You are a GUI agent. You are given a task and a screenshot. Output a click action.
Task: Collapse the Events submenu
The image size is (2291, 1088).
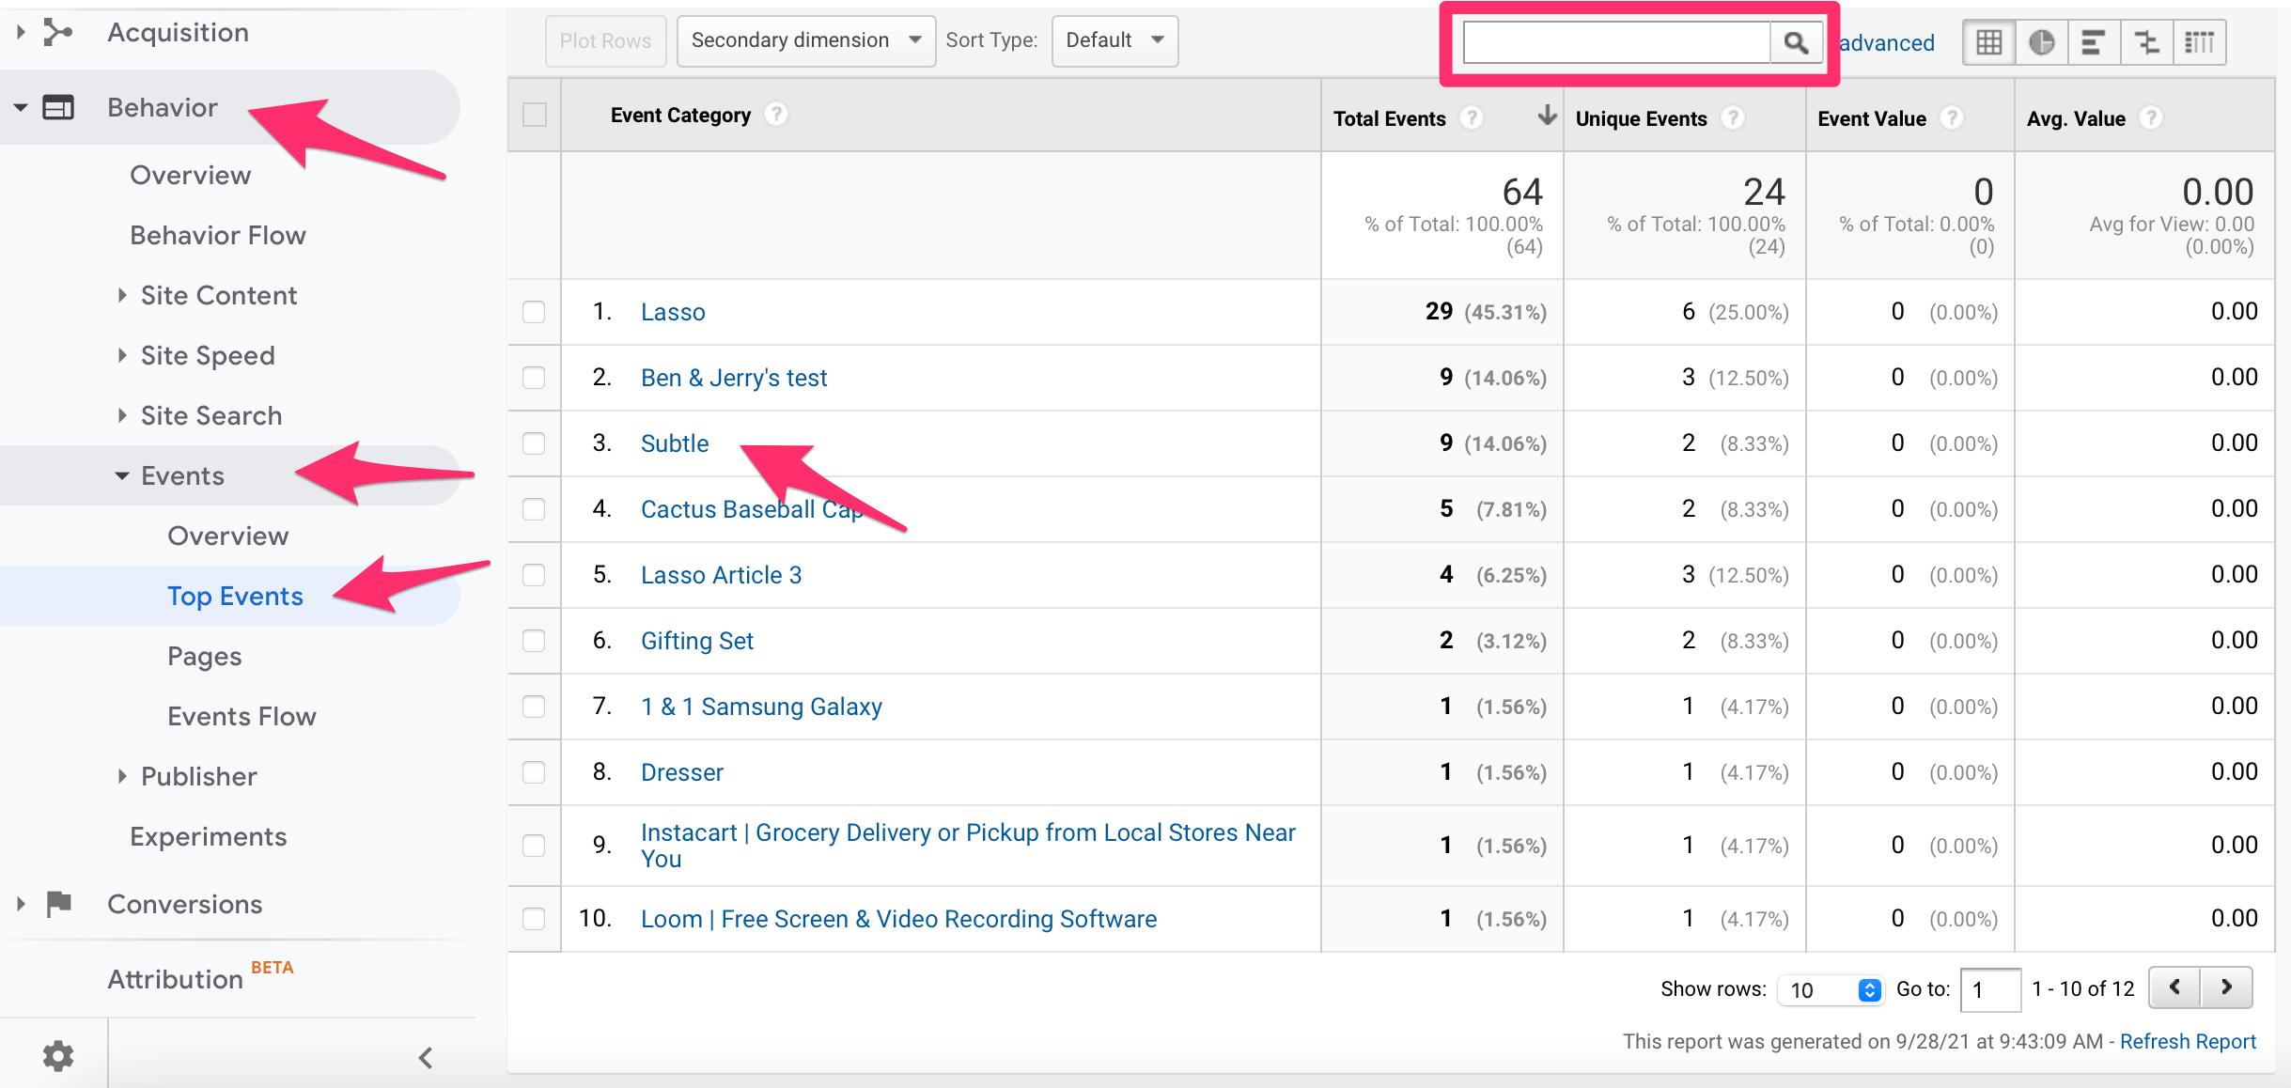pos(122,475)
